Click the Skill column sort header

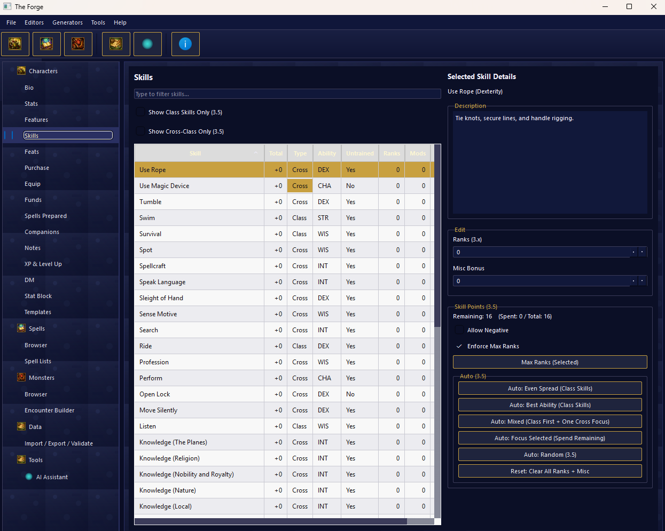[195, 153]
